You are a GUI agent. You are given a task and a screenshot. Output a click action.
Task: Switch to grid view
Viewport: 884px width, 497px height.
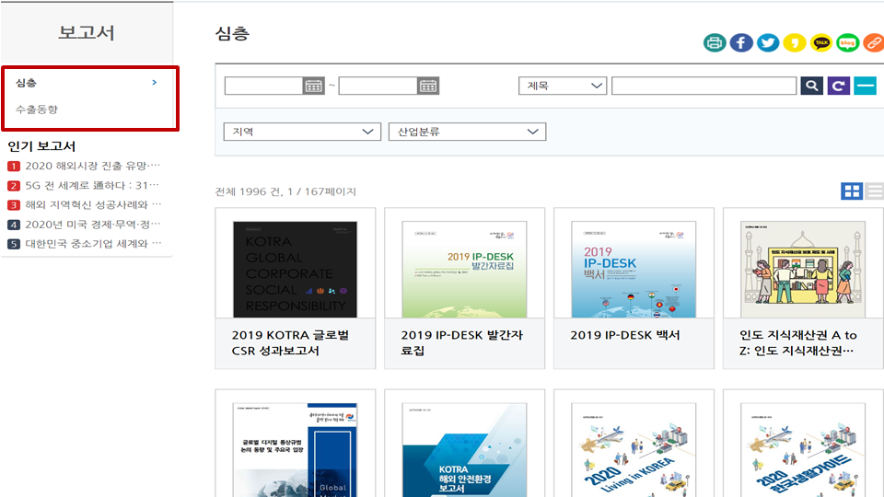[x=852, y=191]
